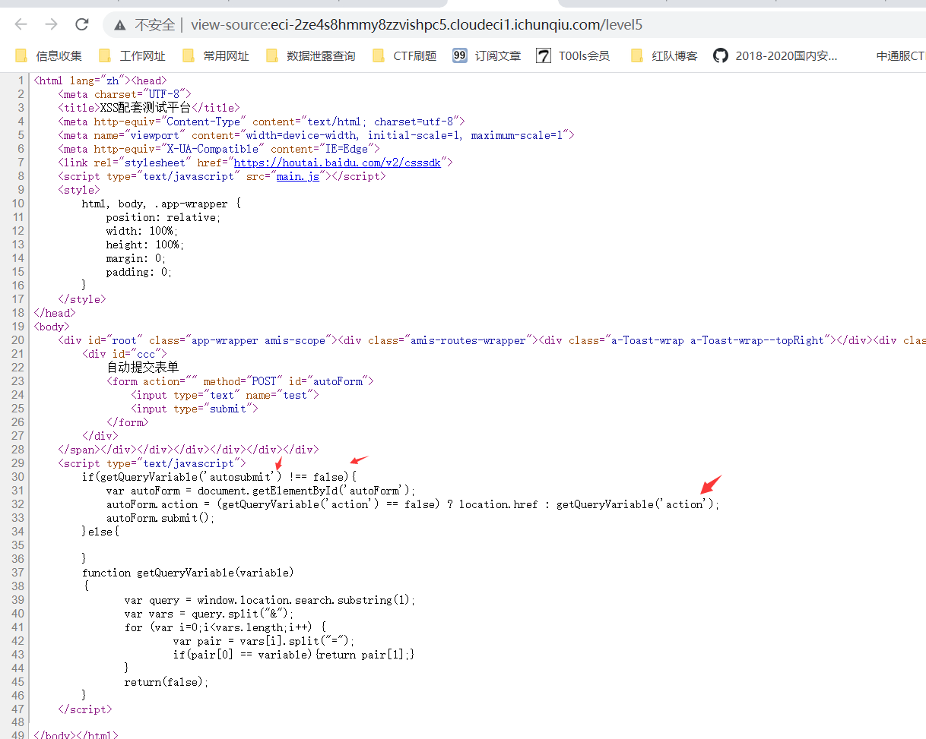Open the 信息收集 bookmark folder

pos(49,55)
